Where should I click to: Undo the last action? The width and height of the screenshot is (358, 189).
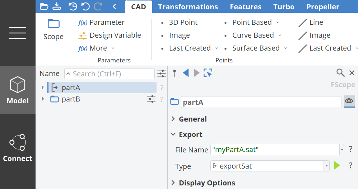coord(85,6)
